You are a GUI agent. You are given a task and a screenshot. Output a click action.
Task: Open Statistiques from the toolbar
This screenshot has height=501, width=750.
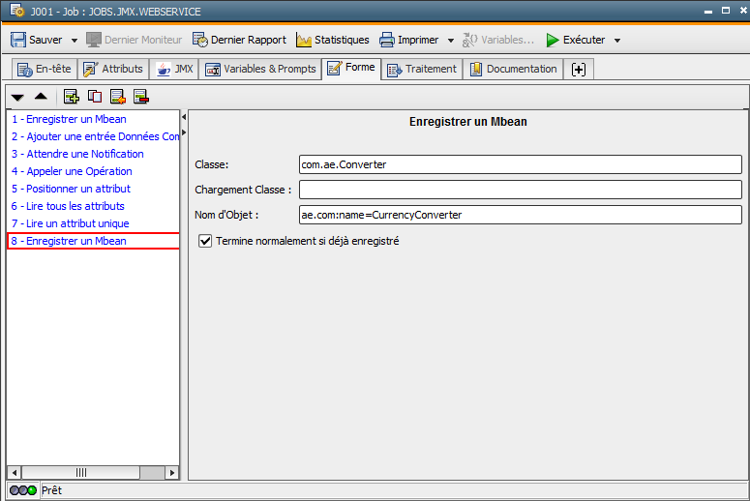point(332,40)
